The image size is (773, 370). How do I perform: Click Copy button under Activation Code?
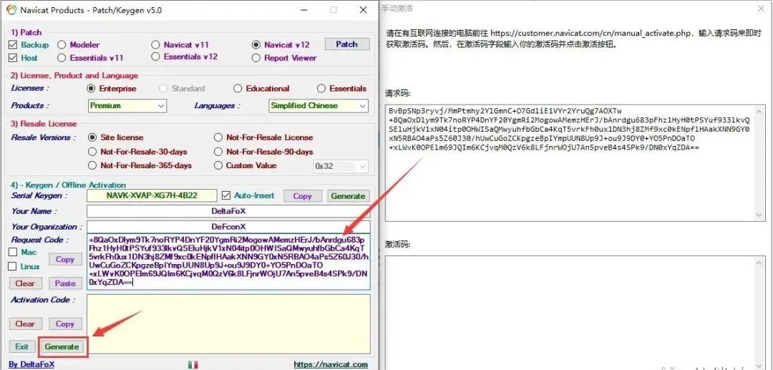pyautogui.click(x=64, y=323)
